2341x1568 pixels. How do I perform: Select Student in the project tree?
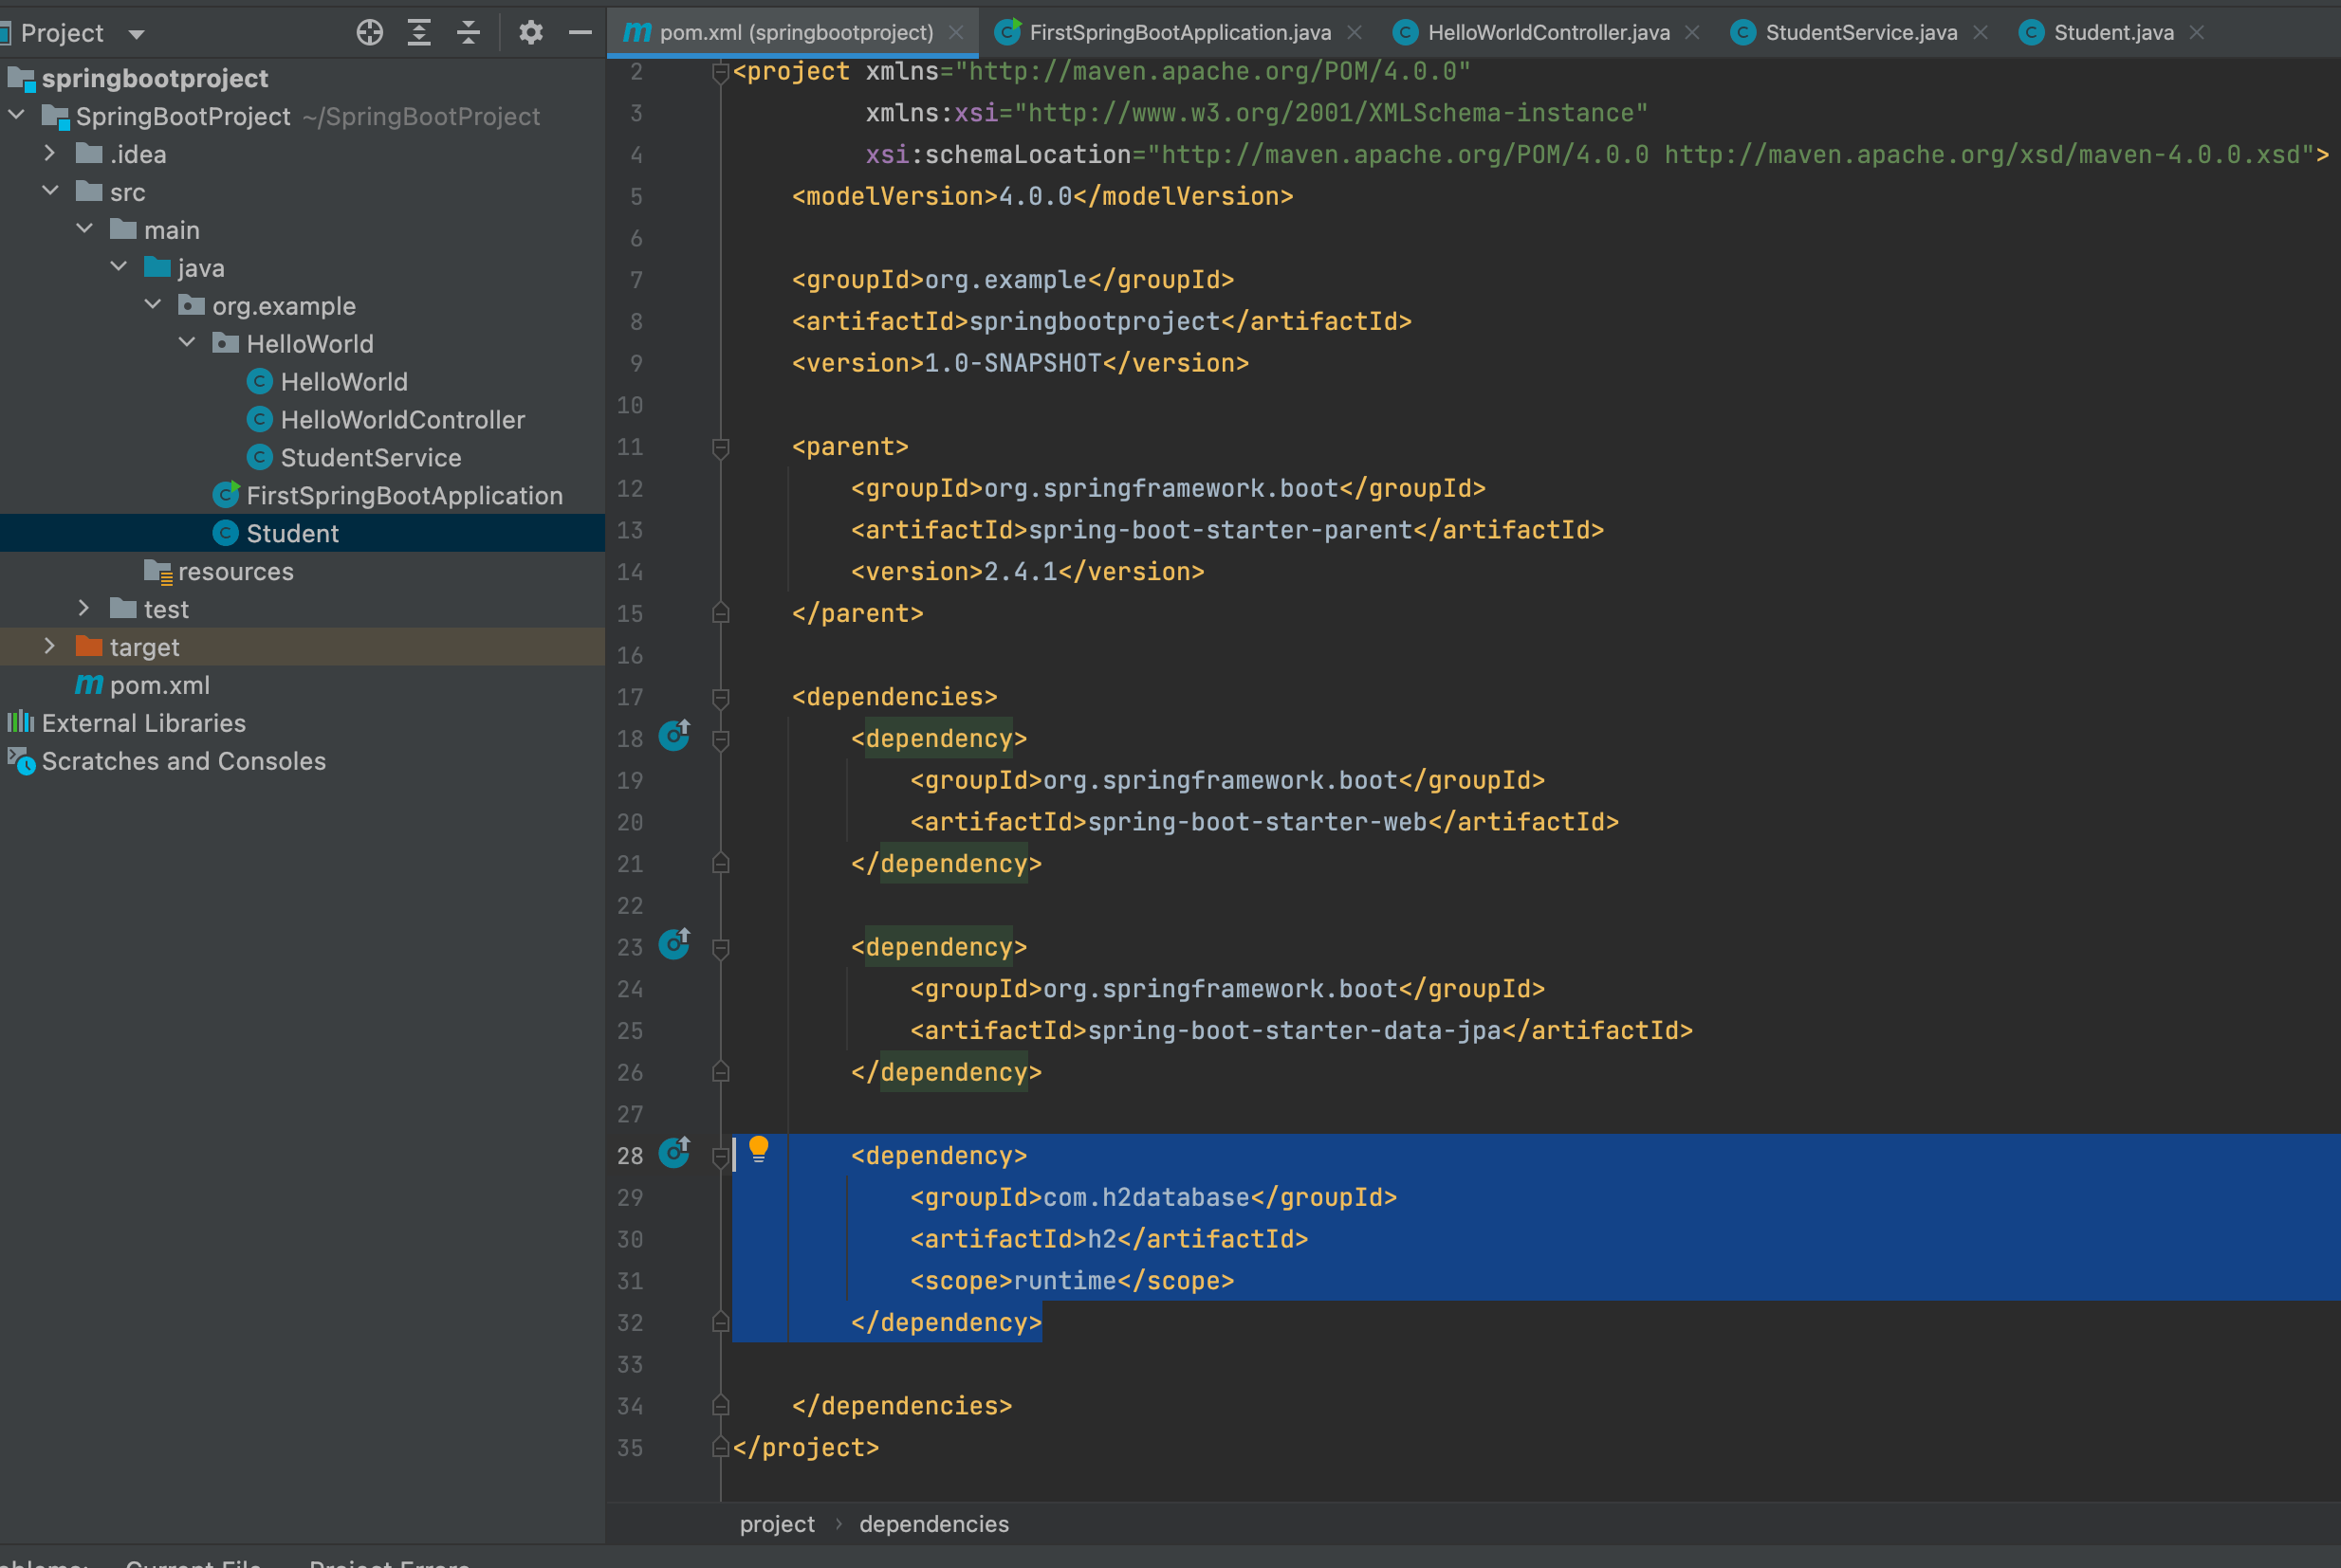click(293, 533)
